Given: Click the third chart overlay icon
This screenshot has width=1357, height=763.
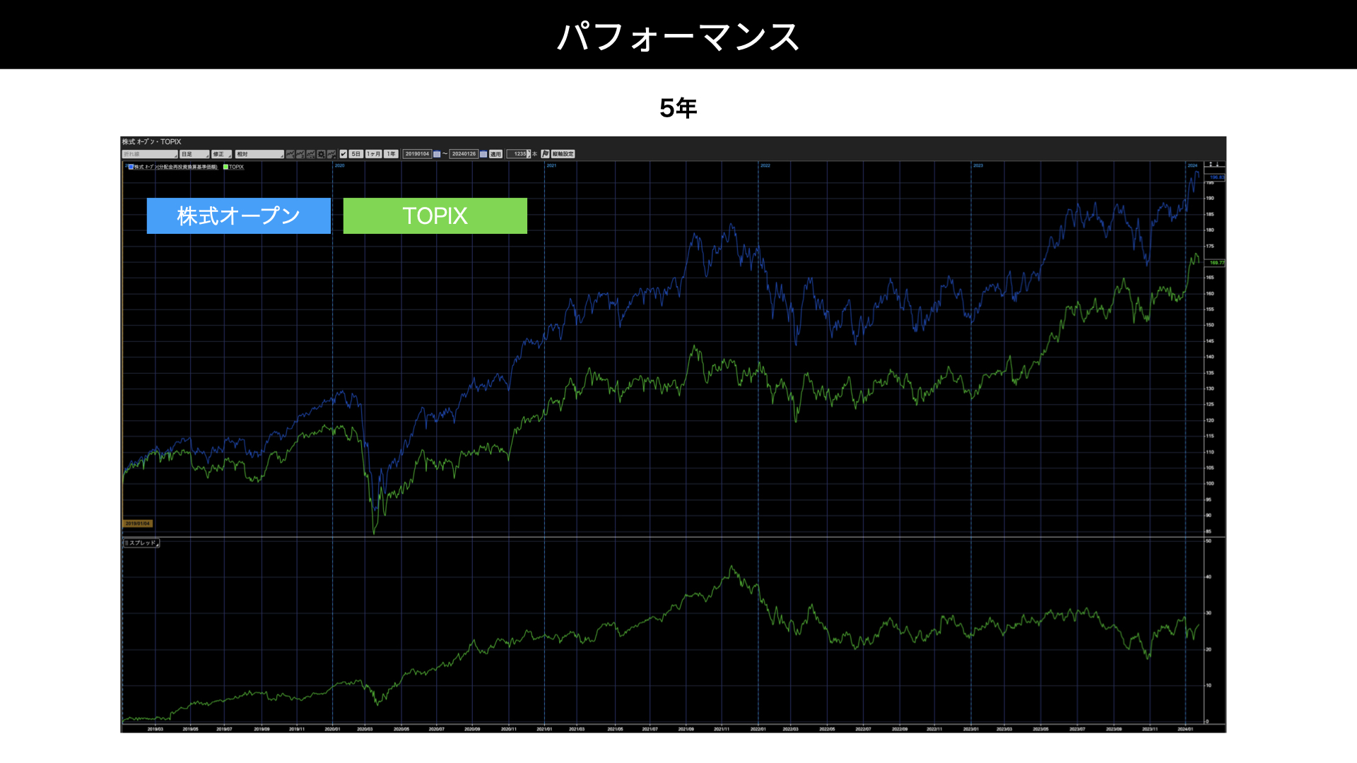Looking at the screenshot, I should [311, 154].
